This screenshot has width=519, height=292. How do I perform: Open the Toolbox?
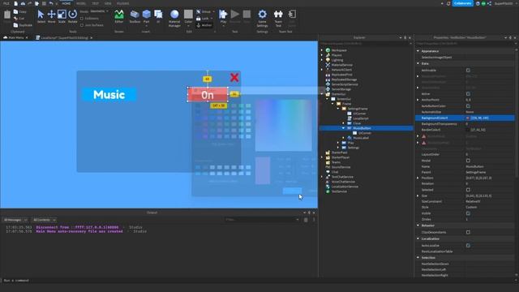coord(135,16)
